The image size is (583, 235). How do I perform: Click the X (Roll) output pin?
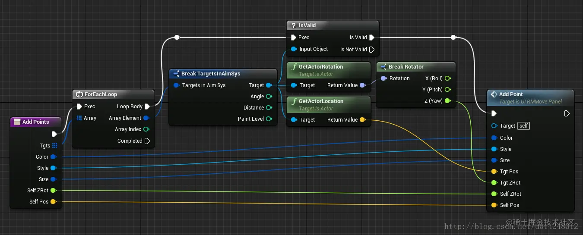(x=447, y=78)
